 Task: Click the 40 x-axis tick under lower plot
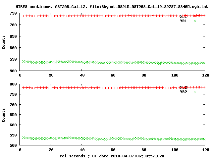click(82, 150)
